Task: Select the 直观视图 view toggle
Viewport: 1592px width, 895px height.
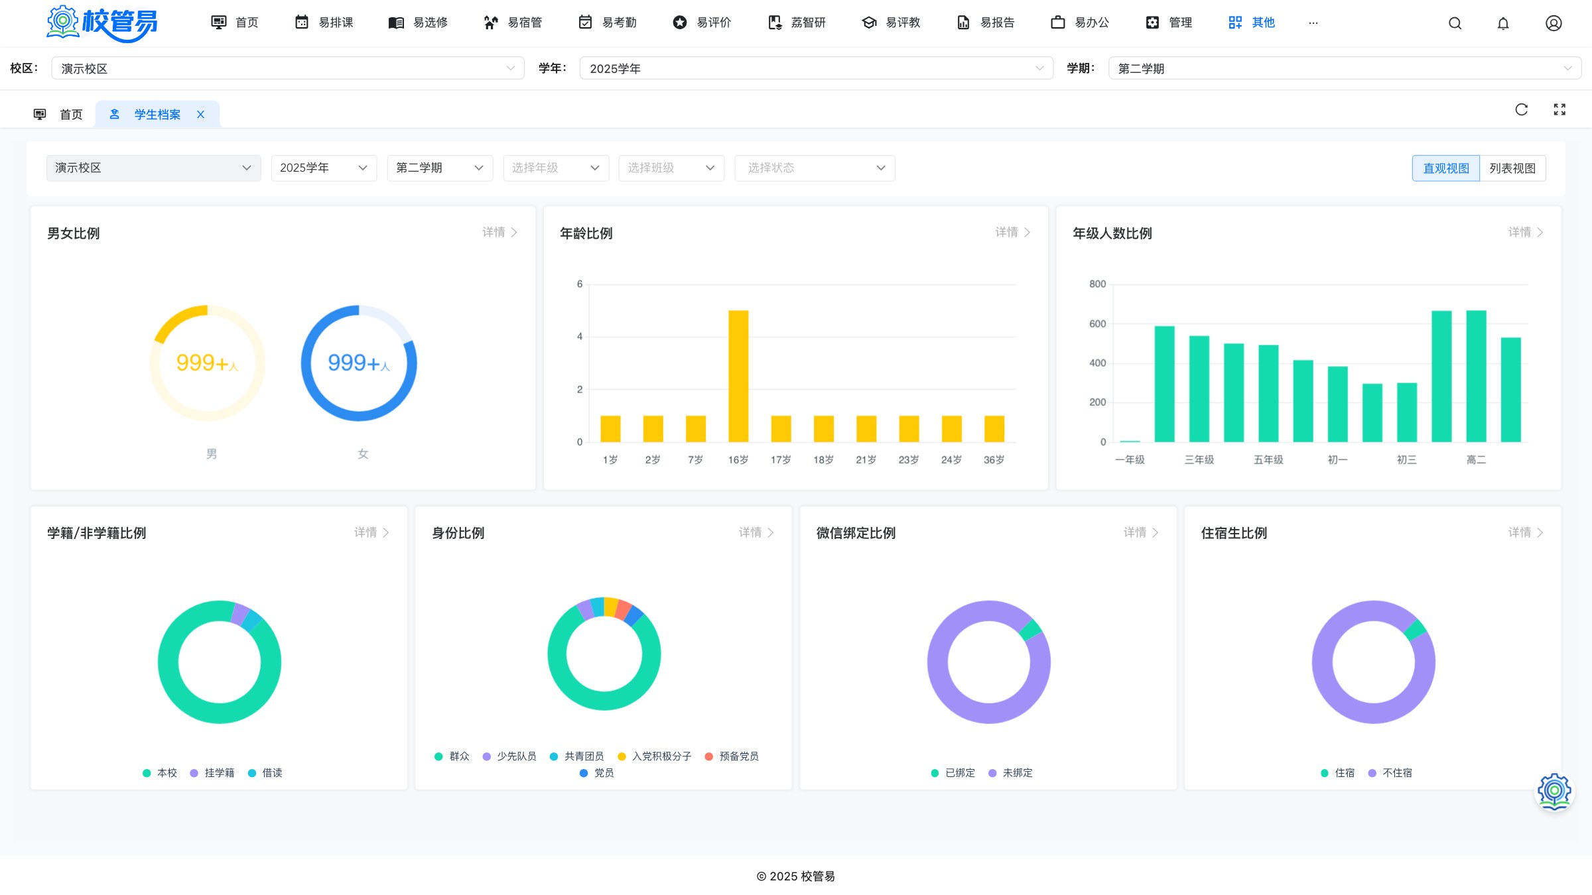Action: coord(1446,168)
